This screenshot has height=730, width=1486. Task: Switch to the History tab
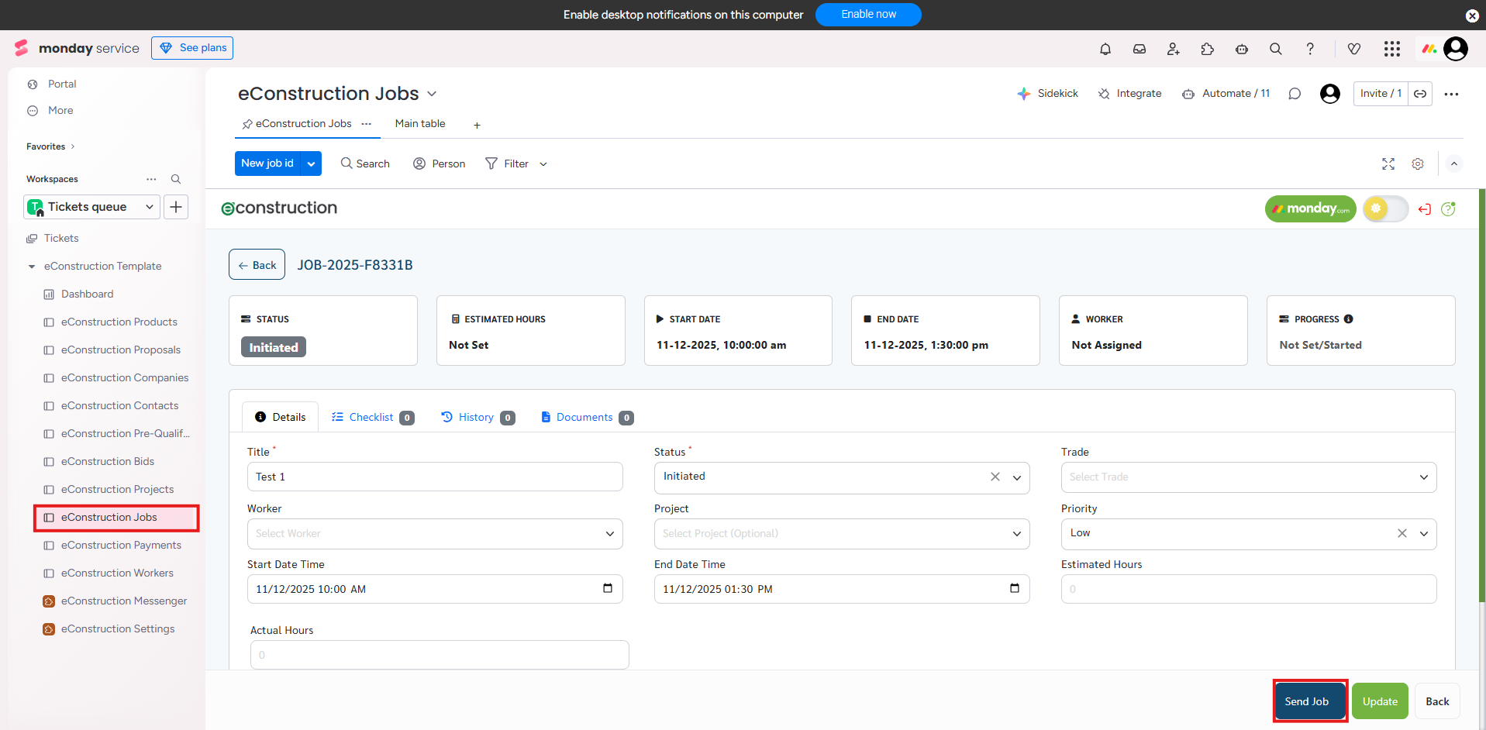point(475,418)
